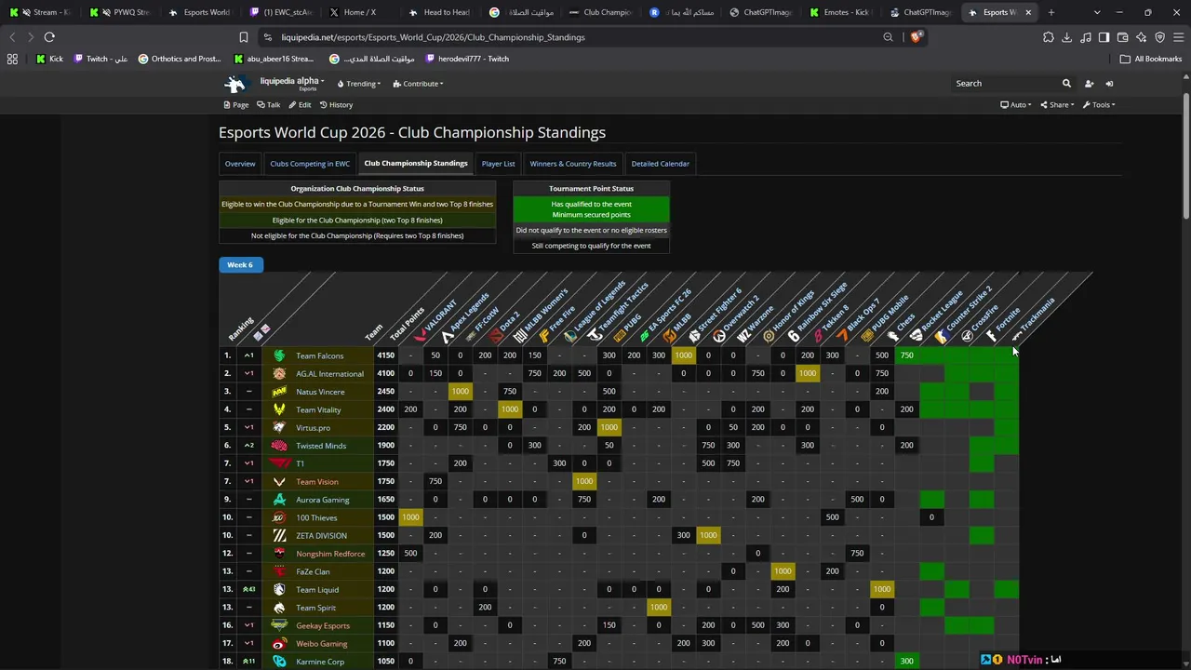Click the ZETA DIVISION logo
Image resolution: width=1191 pixels, height=670 pixels.
pos(279,536)
